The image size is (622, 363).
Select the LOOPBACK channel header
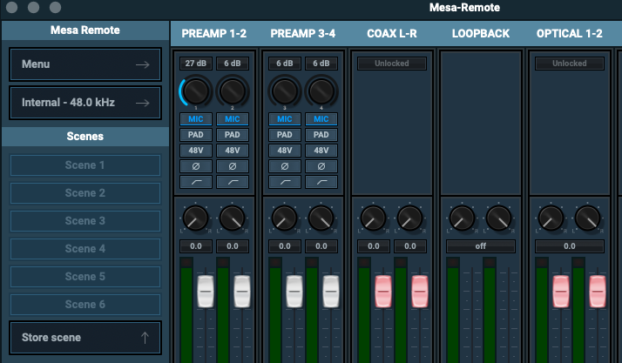coord(480,34)
